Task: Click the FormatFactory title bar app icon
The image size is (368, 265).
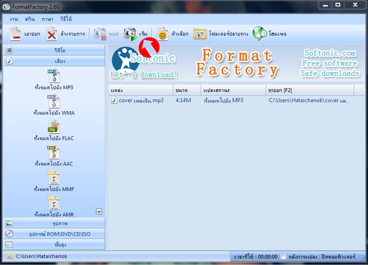Action: coord(6,7)
